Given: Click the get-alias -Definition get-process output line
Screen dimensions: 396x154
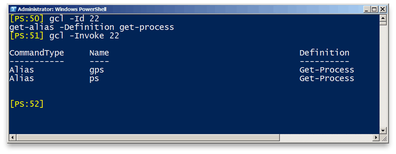Looking at the screenshot, I should coord(92,27).
